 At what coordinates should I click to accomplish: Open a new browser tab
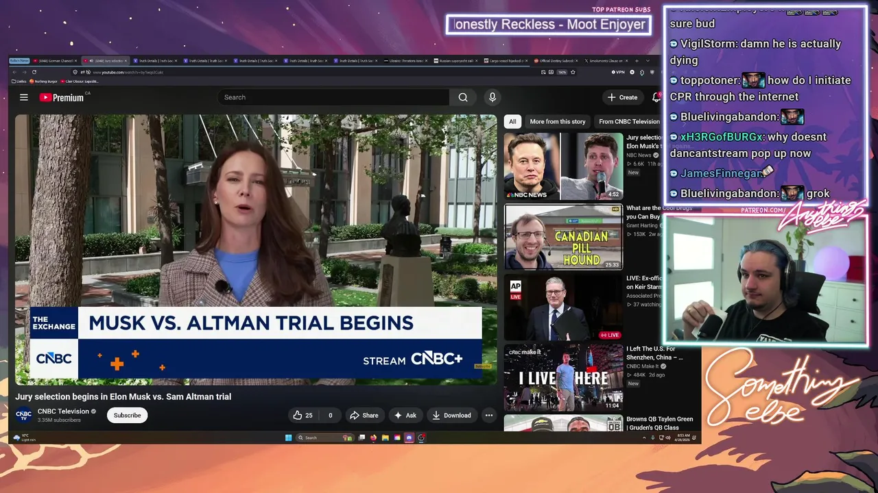[x=637, y=61]
